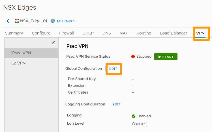Image resolution: width=212 pixels, height=132 pixels.
Task: Collapse the VPN side panel
Action: pos(53,43)
